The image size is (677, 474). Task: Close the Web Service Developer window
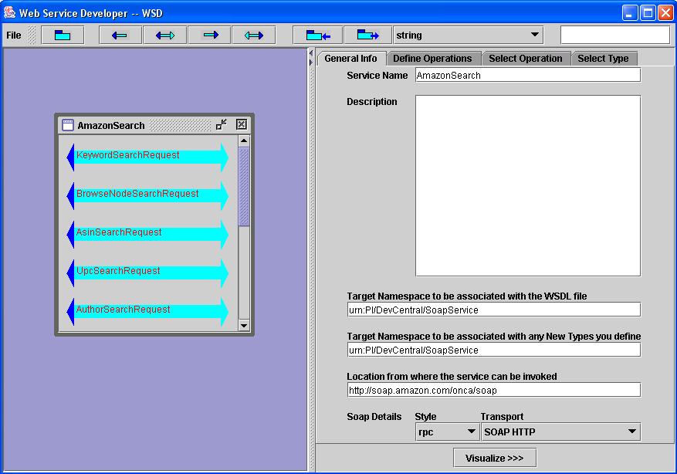[x=665, y=13]
